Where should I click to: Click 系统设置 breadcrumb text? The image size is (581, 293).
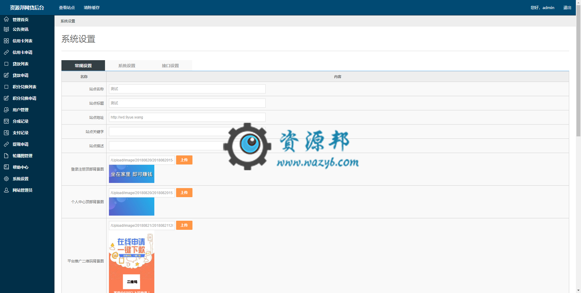68,21
